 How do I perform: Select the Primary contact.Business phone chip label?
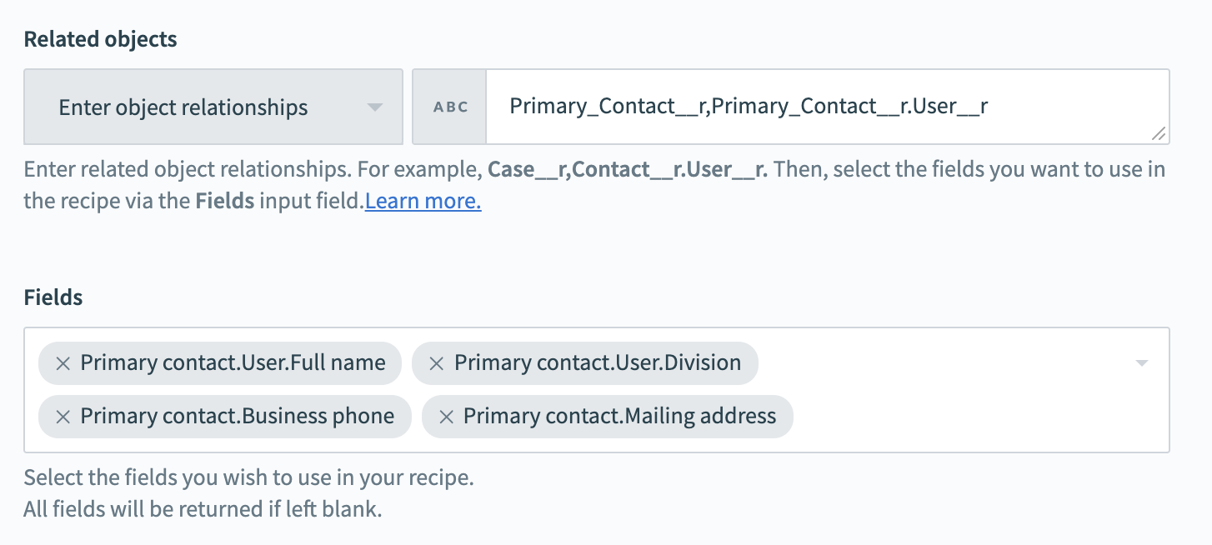(x=237, y=417)
